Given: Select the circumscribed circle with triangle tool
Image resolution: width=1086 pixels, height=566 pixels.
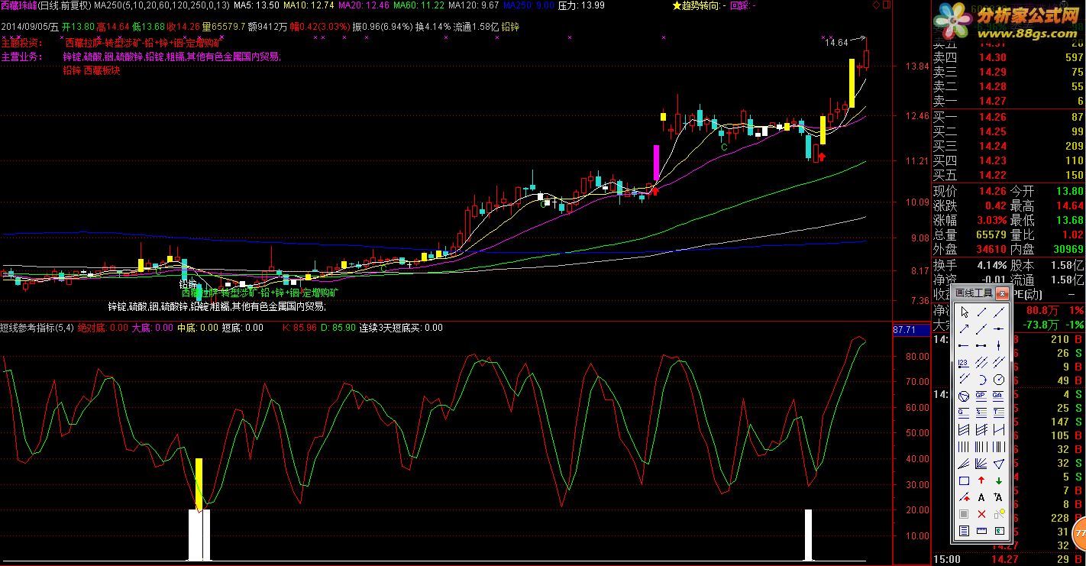Looking at the screenshot, I should (x=964, y=396).
